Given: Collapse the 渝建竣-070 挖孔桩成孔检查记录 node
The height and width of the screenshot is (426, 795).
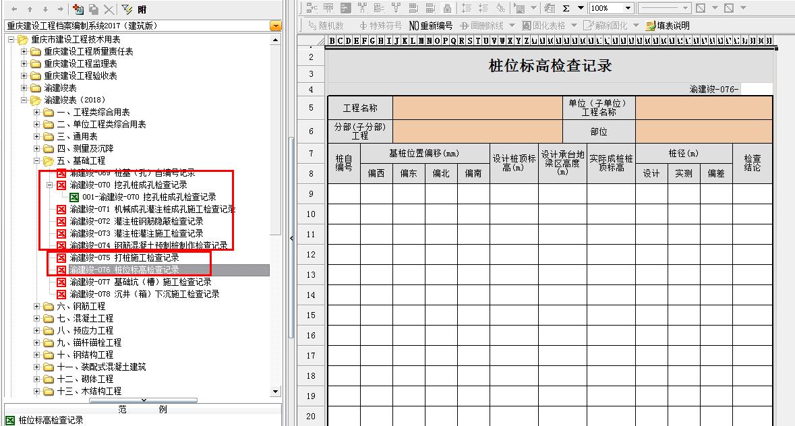Looking at the screenshot, I should click(x=49, y=185).
